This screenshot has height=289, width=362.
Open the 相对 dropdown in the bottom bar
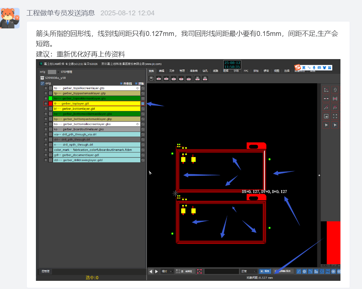point(167,271)
